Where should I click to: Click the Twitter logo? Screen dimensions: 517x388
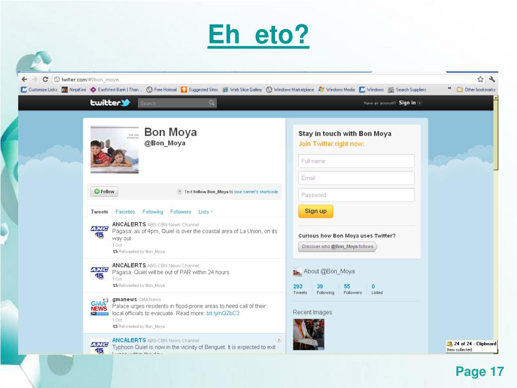pos(110,103)
